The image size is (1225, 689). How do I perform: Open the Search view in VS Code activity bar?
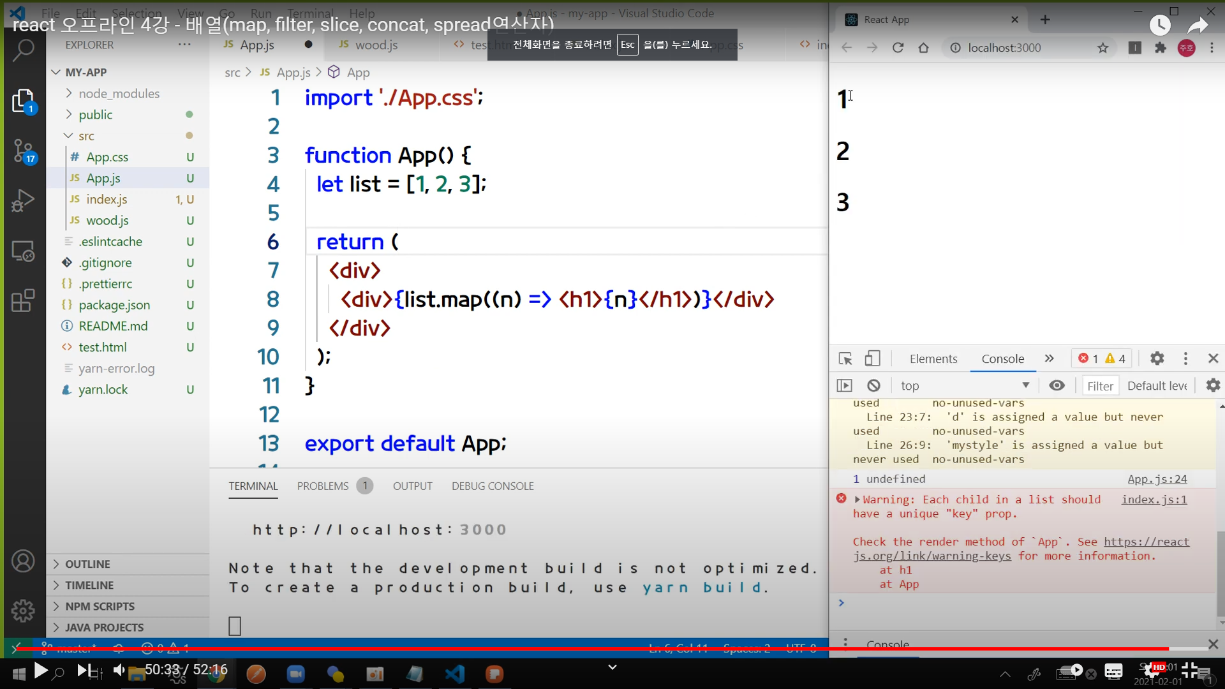pos(23,50)
